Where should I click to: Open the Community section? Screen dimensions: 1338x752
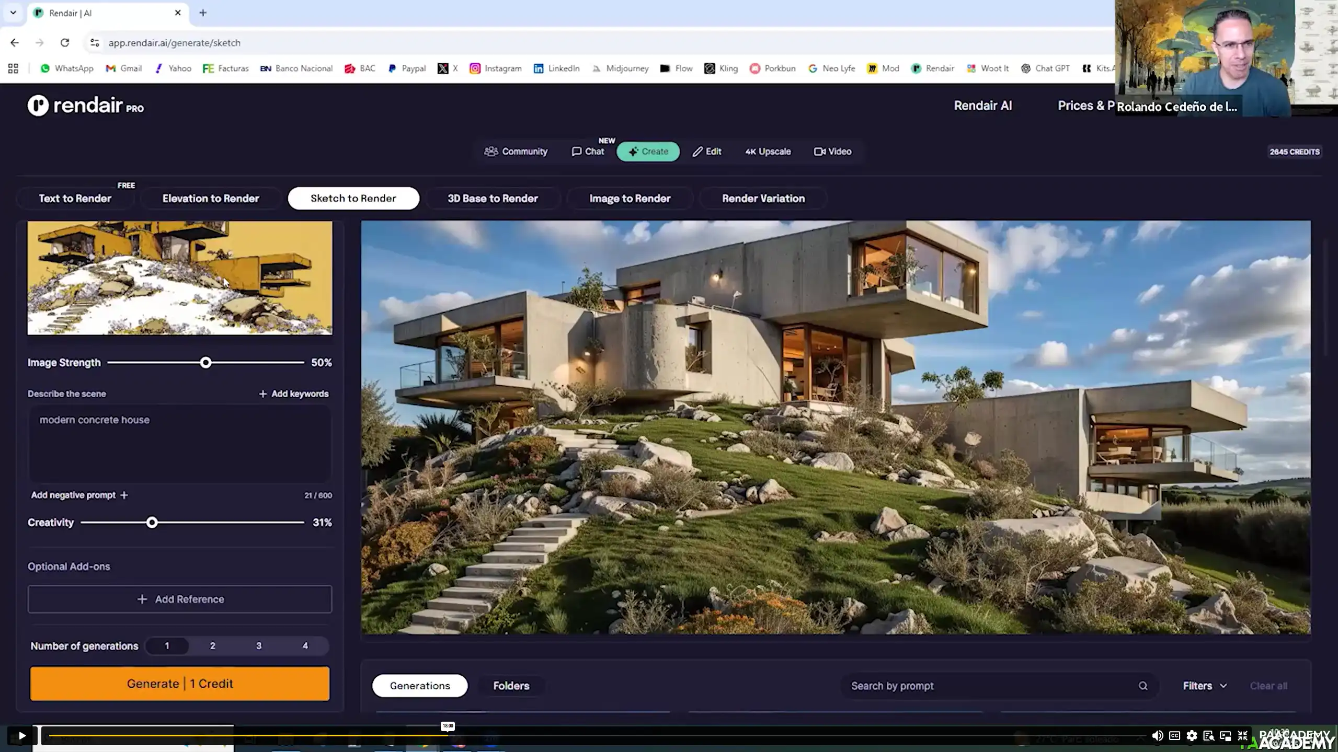point(516,152)
